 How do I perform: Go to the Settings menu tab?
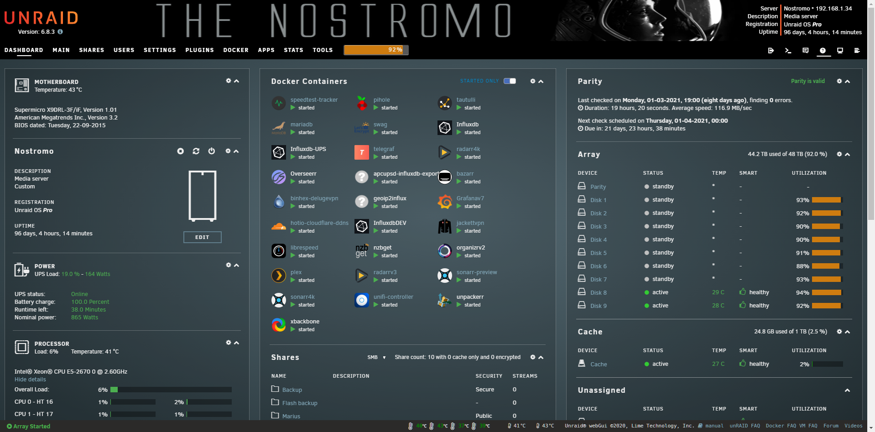[x=160, y=50]
